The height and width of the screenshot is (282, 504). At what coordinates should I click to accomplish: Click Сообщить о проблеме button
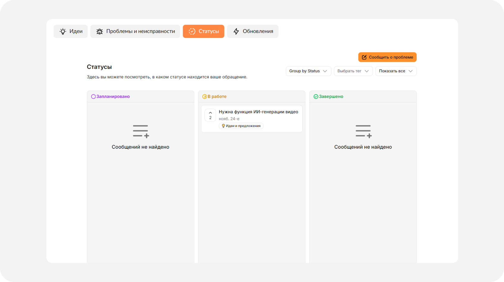387,57
